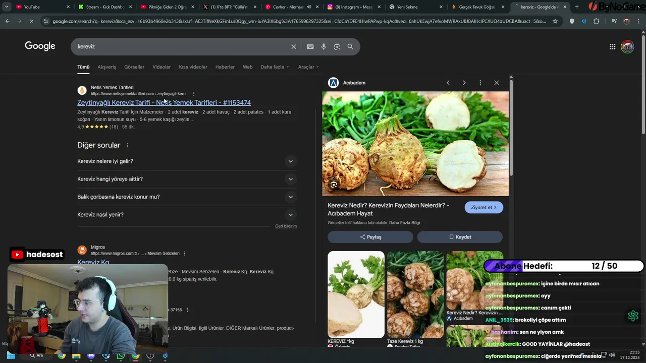Go back with browser back arrow
The image size is (646, 363).
[x=7, y=21]
